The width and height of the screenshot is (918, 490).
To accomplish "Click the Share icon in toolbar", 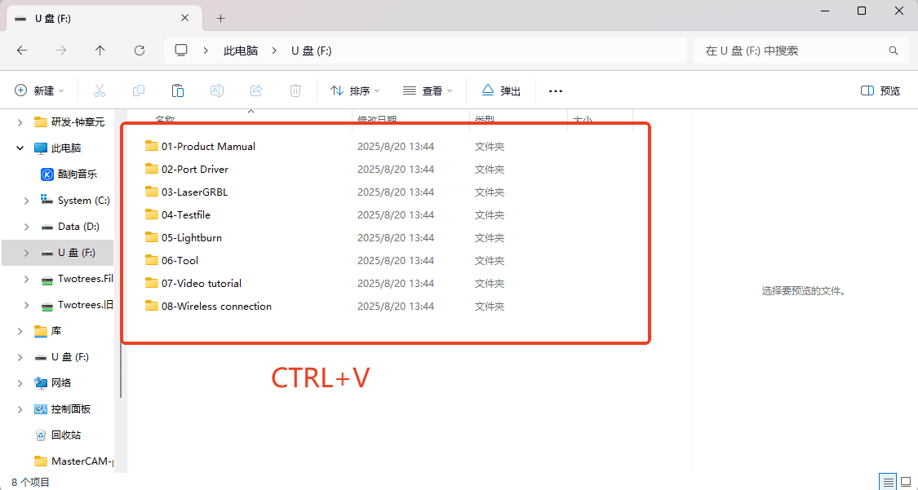I will (x=256, y=90).
